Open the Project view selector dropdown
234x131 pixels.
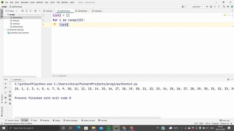point(11,11)
